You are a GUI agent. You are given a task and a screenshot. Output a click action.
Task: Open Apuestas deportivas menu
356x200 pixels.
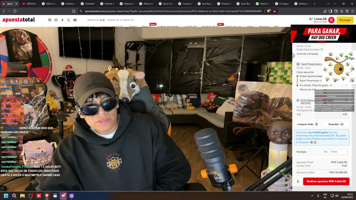(x=112, y=27)
